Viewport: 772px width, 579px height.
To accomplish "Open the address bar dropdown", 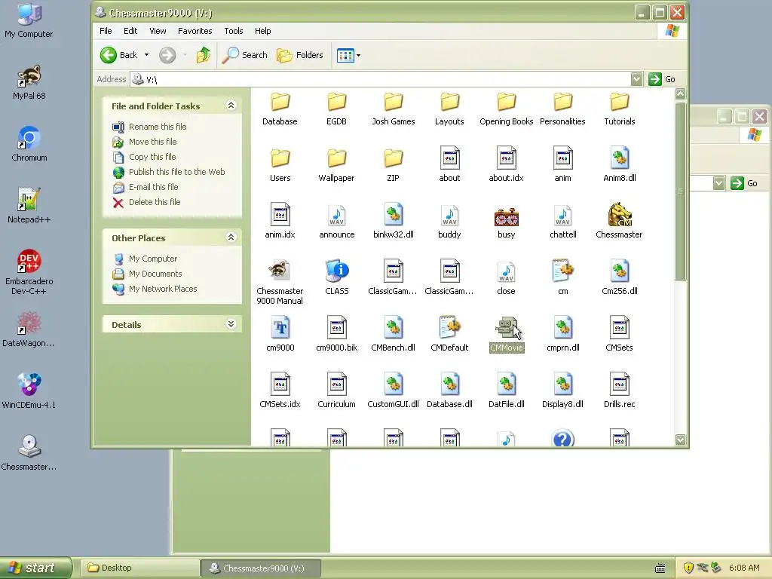I will tap(636, 78).
